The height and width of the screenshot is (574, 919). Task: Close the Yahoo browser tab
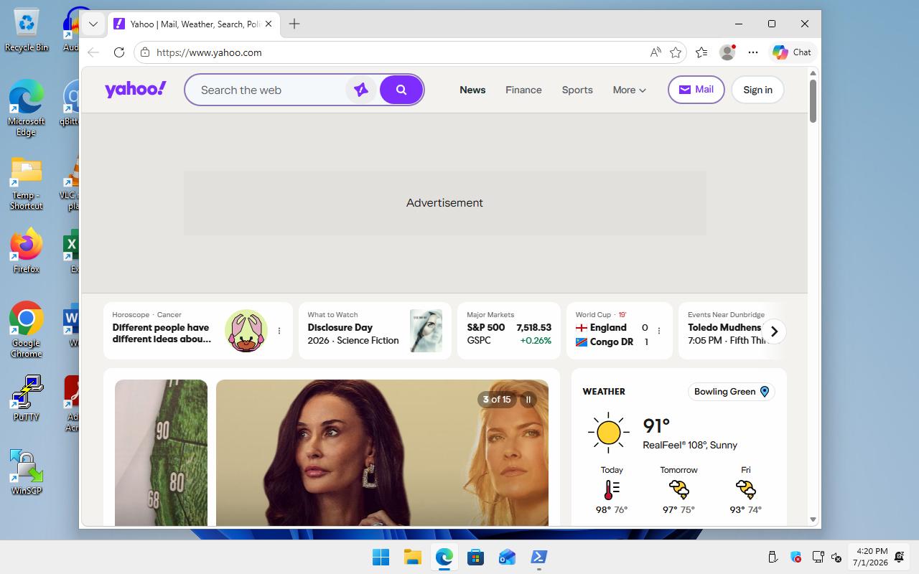pyautogui.click(x=269, y=24)
